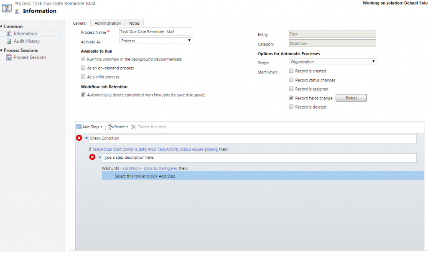Uncheck Record fields change
Viewport: 428px width, 254px height.
coord(291,98)
